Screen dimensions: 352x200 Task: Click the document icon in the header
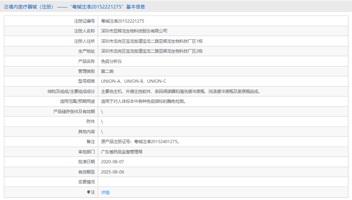click(6, 7)
